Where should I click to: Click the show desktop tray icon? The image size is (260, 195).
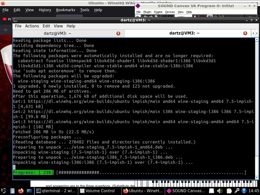(x=212, y=191)
